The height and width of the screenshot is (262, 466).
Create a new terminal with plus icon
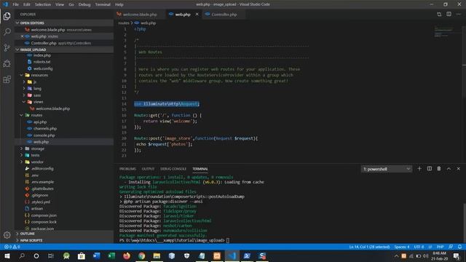point(419,169)
